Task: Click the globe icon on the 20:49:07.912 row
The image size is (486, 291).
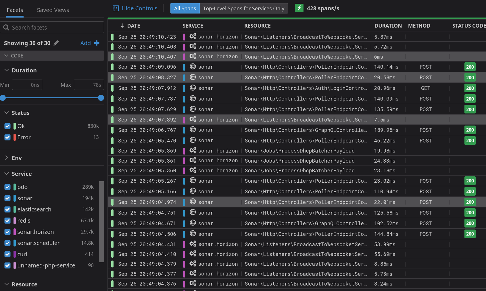Action: point(193,88)
